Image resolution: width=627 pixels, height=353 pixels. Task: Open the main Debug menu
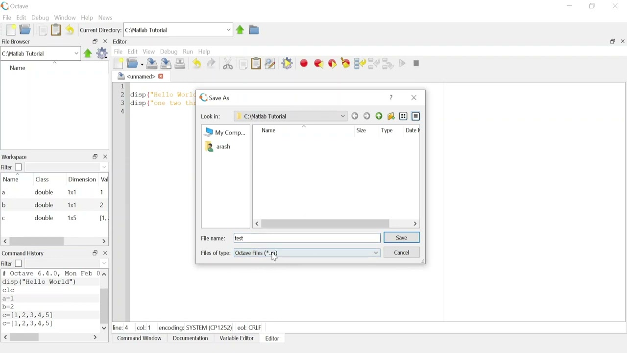click(40, 18)
